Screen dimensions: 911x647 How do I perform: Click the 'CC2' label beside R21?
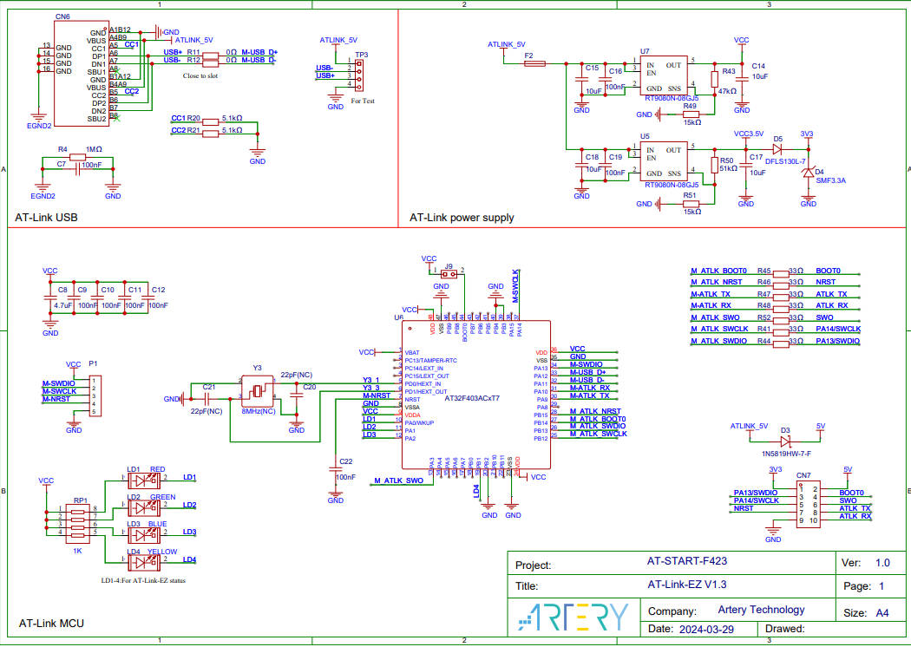point(179,131)
